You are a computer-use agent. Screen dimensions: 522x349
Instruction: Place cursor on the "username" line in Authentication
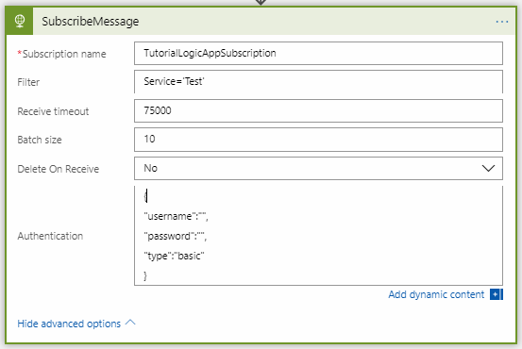pyautogui.click(x=176, y=216)
